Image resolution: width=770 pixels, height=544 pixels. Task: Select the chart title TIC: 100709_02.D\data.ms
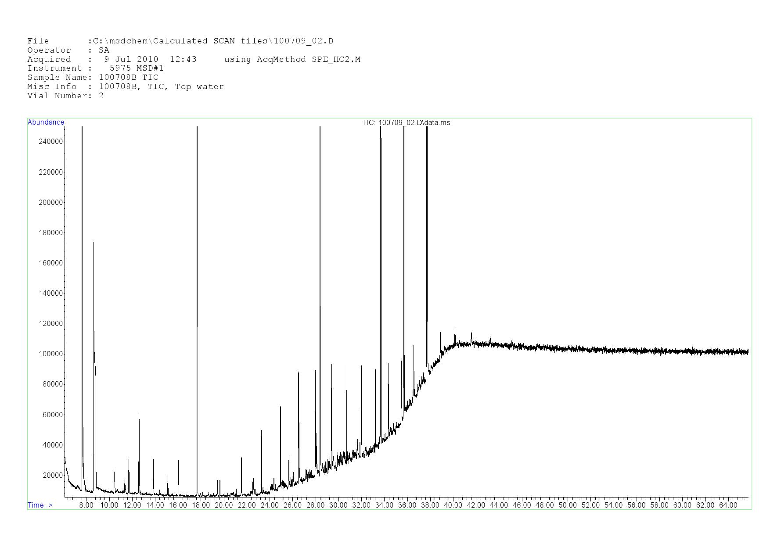pos(406,123)
